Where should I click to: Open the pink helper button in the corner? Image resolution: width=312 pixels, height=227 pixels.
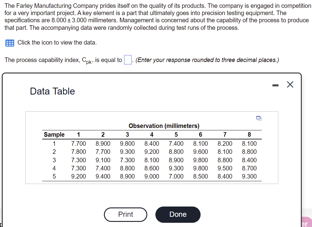[x=307, y=222]
